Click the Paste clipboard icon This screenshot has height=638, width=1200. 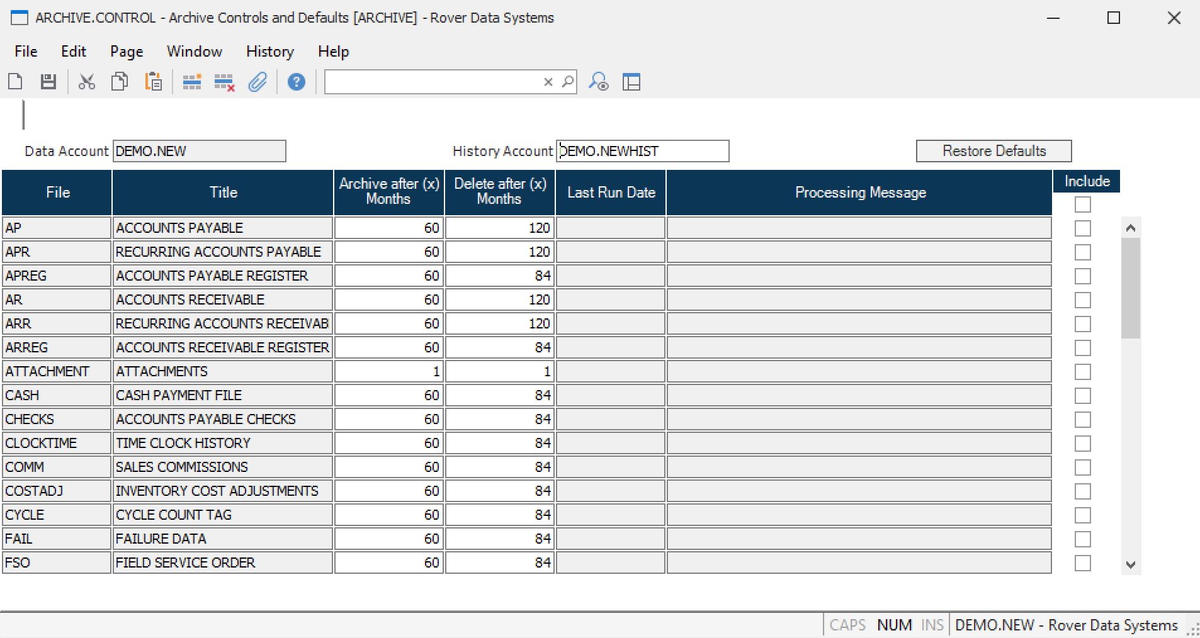(x=153, y=82)
